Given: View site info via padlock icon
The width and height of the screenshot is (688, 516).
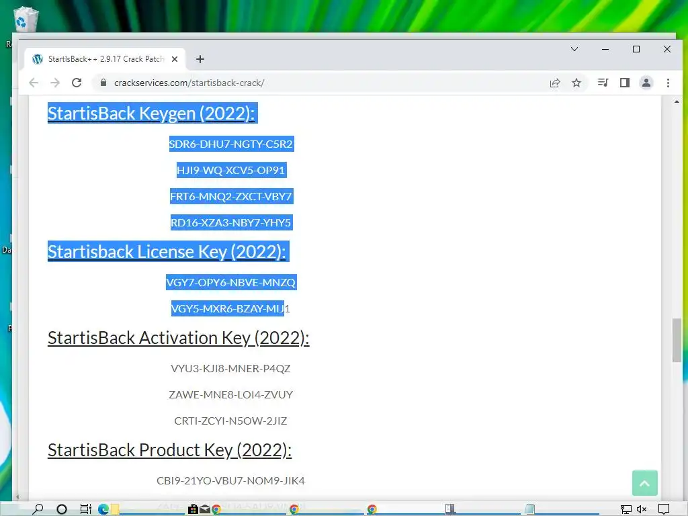Looking at the screenshot, I should coord(103,83).
